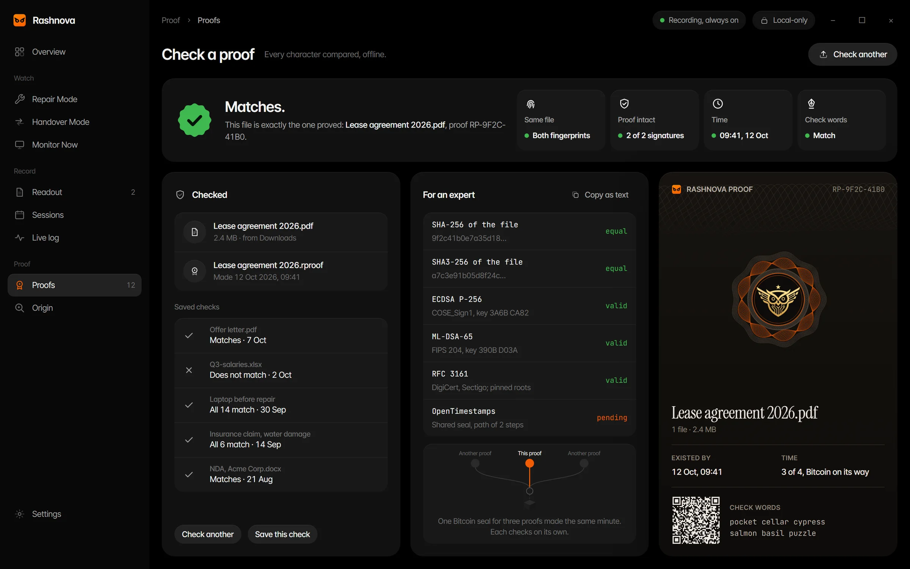The image size is (910, 569).
Task: Click the Rashnova owl logo icon
Action: 20,20
